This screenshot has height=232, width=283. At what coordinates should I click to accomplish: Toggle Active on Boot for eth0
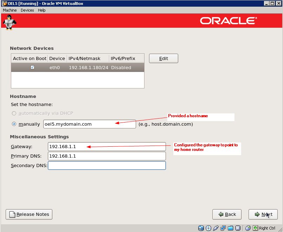click(x=32, y=67)
